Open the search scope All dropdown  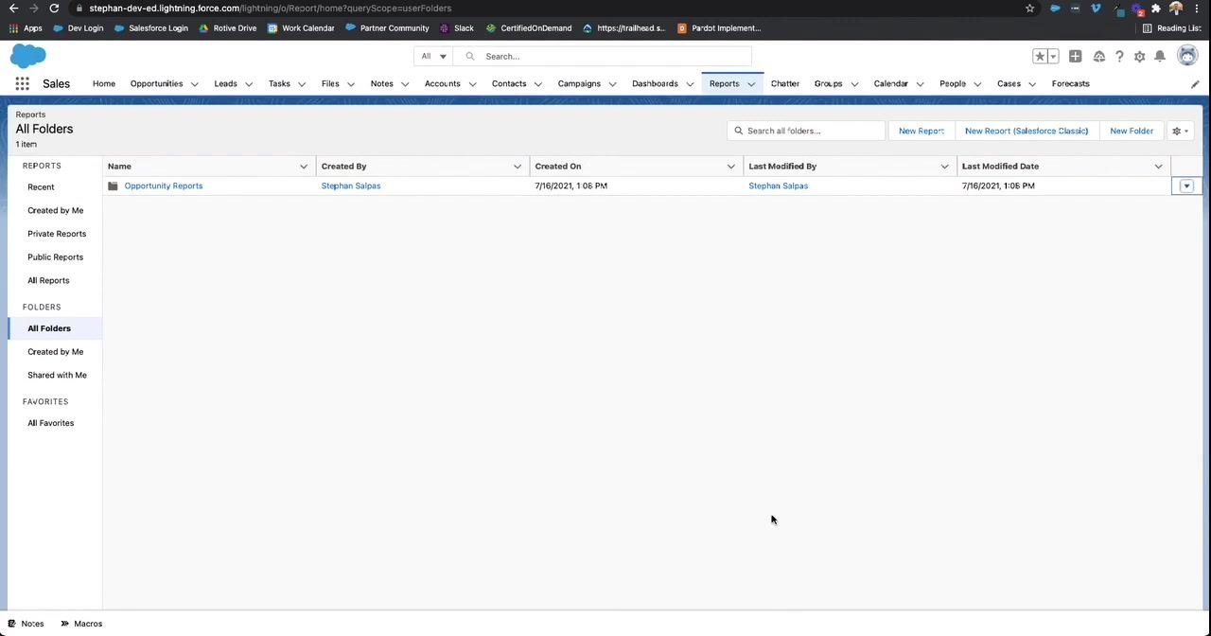[x=433, y=56]
